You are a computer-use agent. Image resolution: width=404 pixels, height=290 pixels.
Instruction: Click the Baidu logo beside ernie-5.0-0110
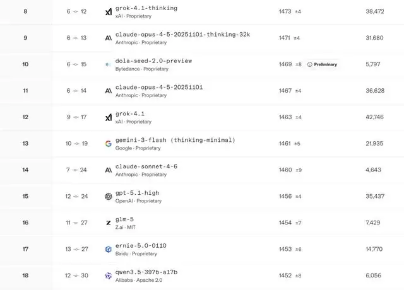point(109,249)
